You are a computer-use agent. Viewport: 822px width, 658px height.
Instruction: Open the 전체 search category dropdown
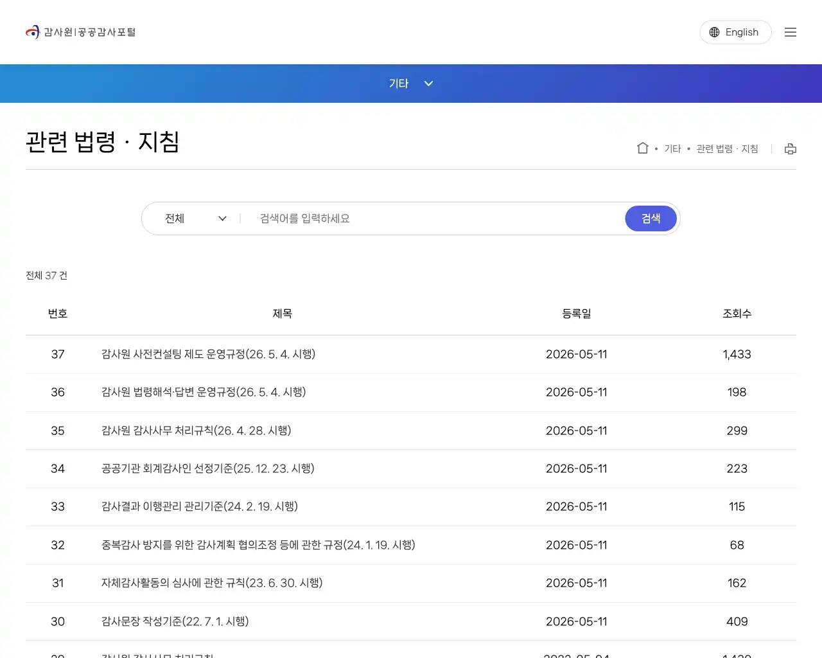point(195,218)
